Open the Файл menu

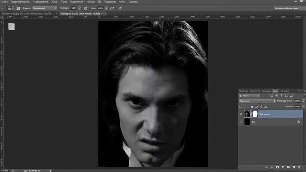tap(4, 2)
